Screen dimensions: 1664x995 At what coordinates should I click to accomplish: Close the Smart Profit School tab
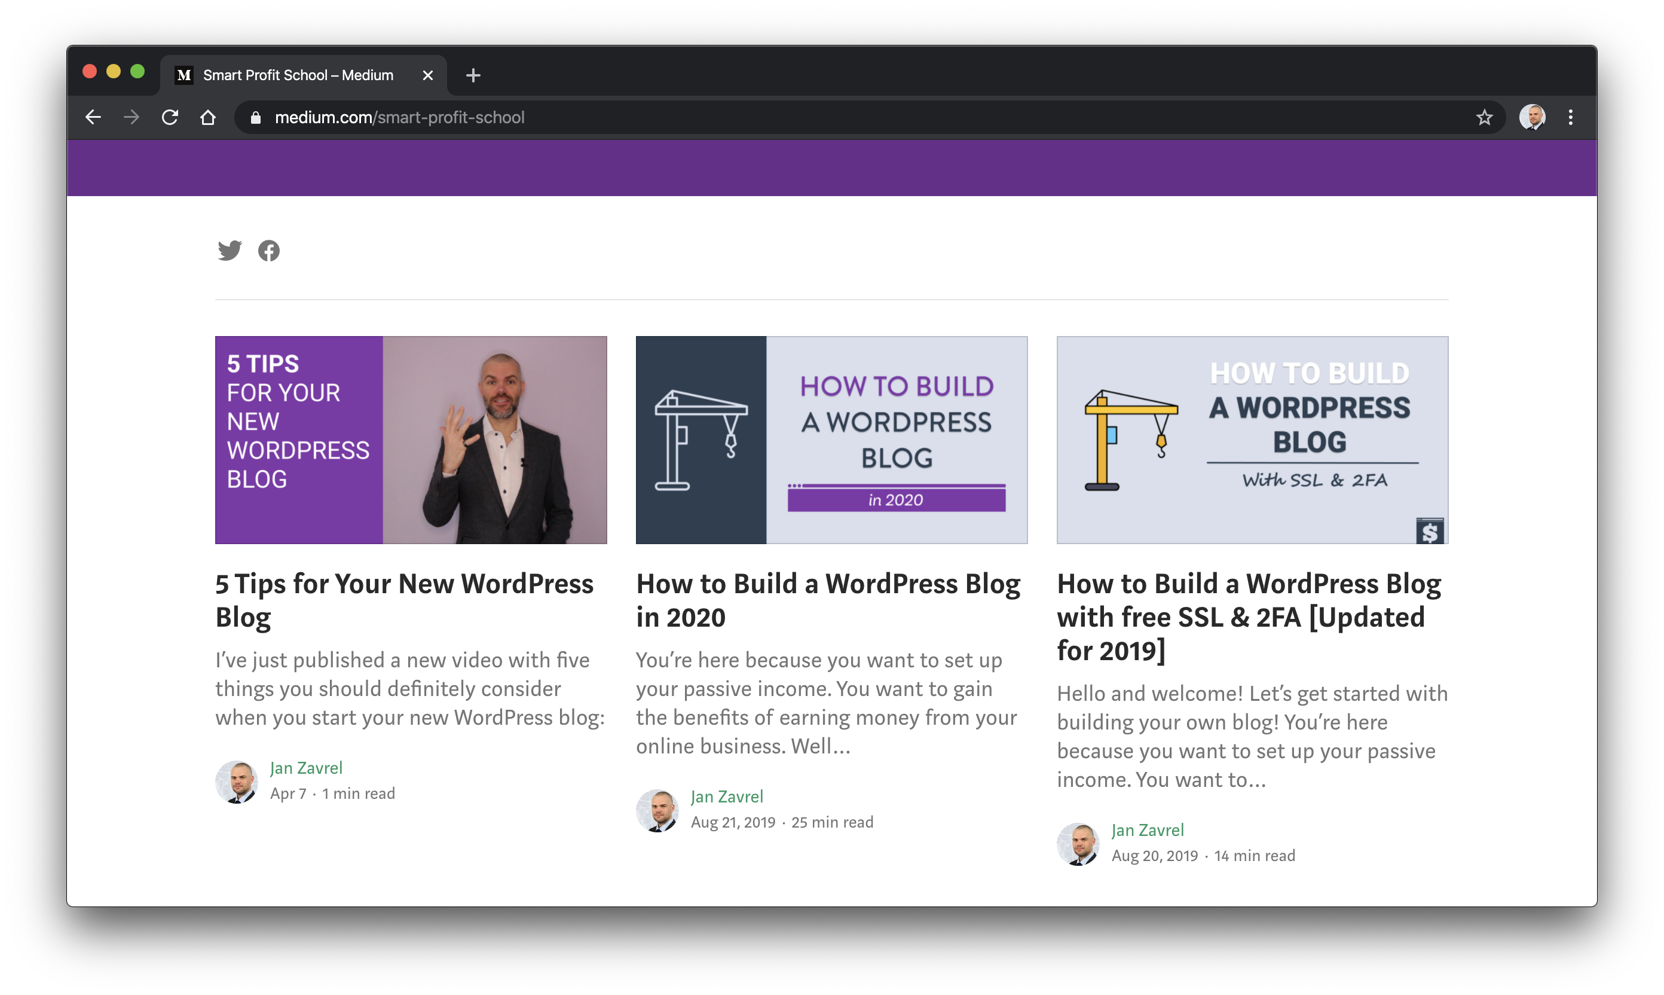427,75
